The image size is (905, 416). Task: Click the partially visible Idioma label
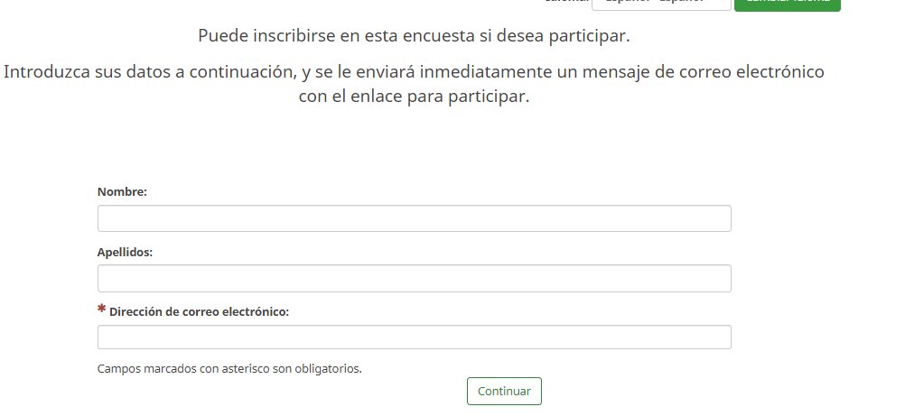click(566, 2)
